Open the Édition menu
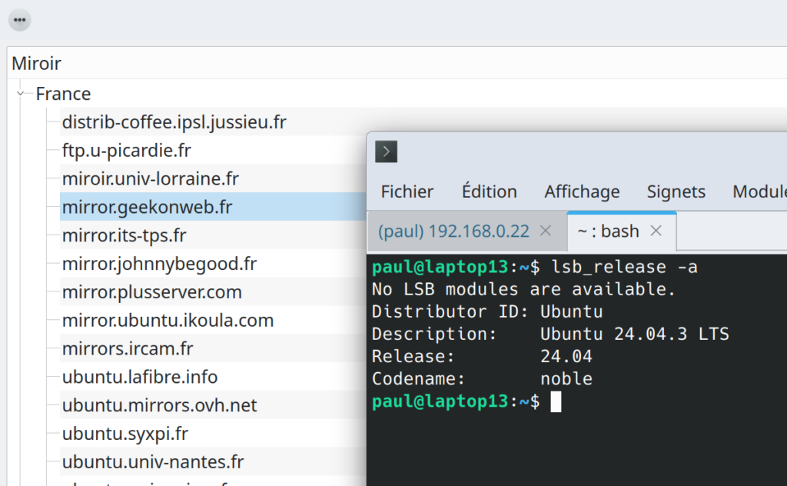The image size is (787, 486). [x=489, y=191]
